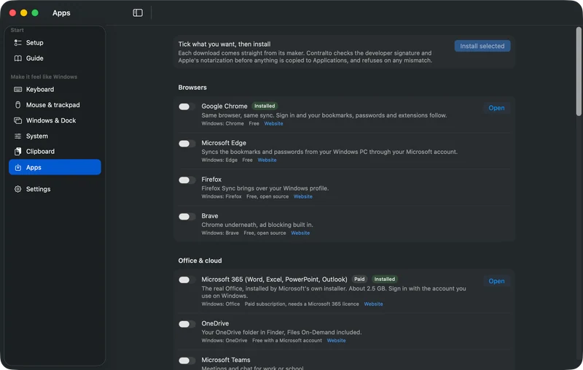Visit the Firefox Website link
The height and width of the screenshot is (370, 583).
(x=303, y=196)
